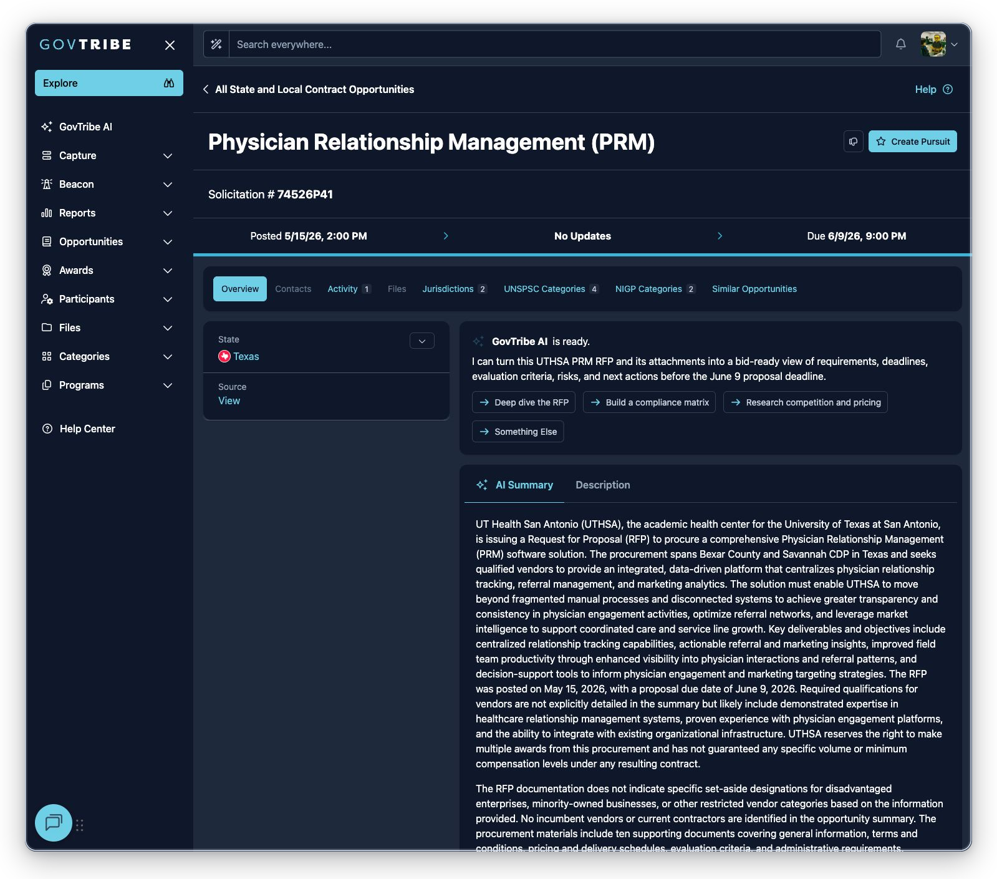Image resolution: width=997 pixels, height=879 pixels.
Task: Click Deep dive the RFP
Action: click(524, 402)
